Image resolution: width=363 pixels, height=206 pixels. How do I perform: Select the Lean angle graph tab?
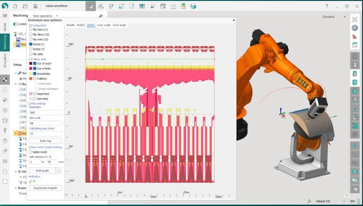click(104, 25)
